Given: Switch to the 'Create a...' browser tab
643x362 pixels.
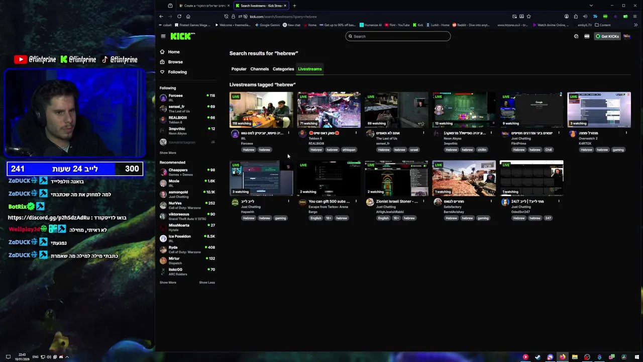Looking at the screenshot, I should point(203,6).
